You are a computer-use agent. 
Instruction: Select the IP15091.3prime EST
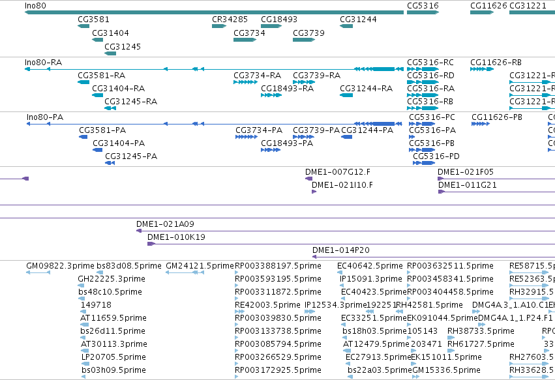point(342,285)
